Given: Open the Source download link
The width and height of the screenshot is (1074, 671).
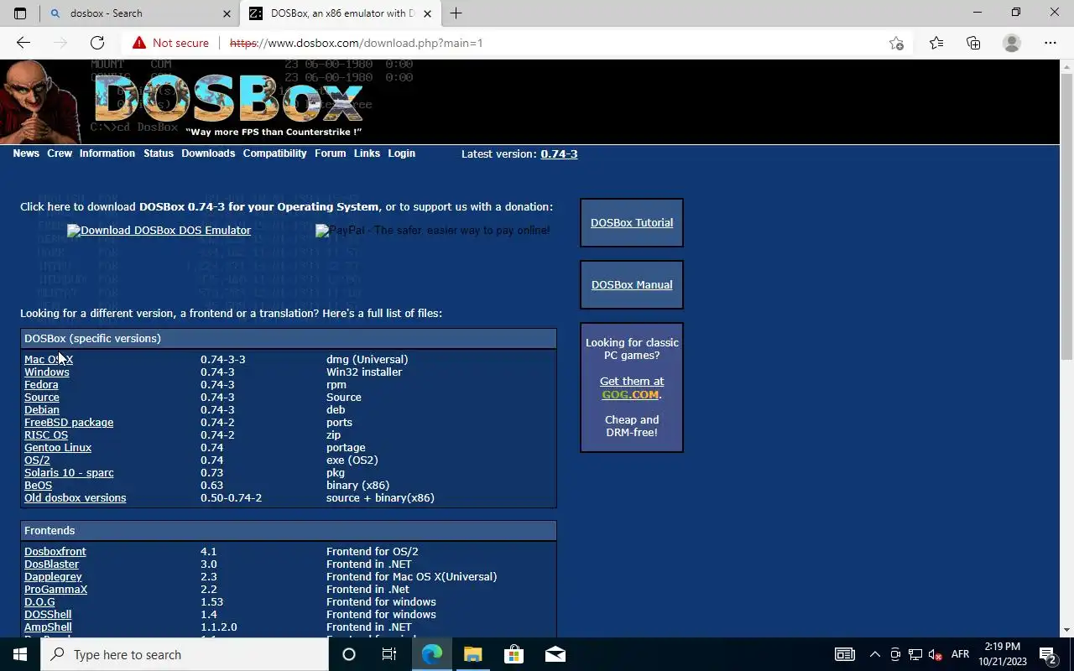Looking at the screenshot, I should tap(42, 398).
